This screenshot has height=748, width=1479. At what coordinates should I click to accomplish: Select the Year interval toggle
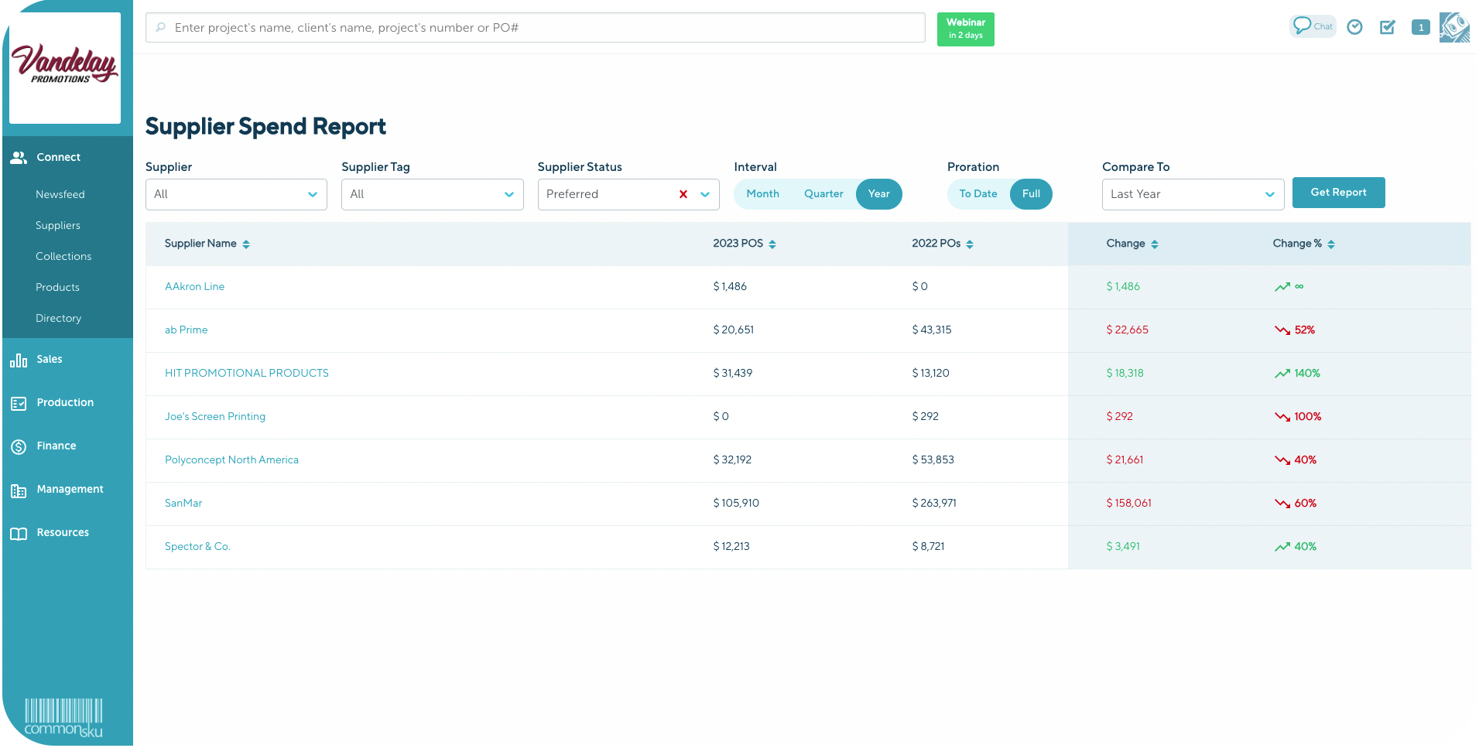click(878, 194)
